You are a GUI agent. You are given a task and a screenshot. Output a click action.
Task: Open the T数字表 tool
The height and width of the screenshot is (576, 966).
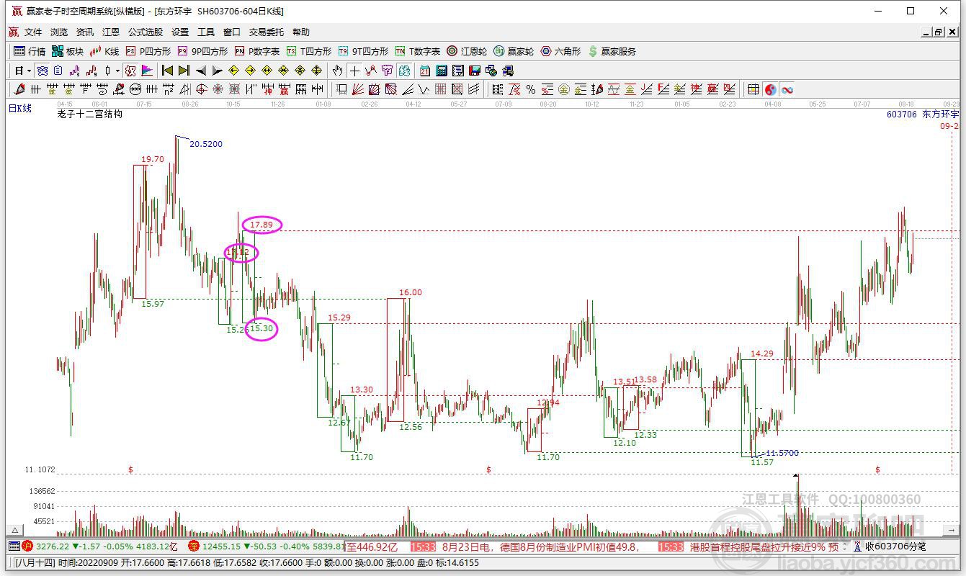(x=418, y=51)
